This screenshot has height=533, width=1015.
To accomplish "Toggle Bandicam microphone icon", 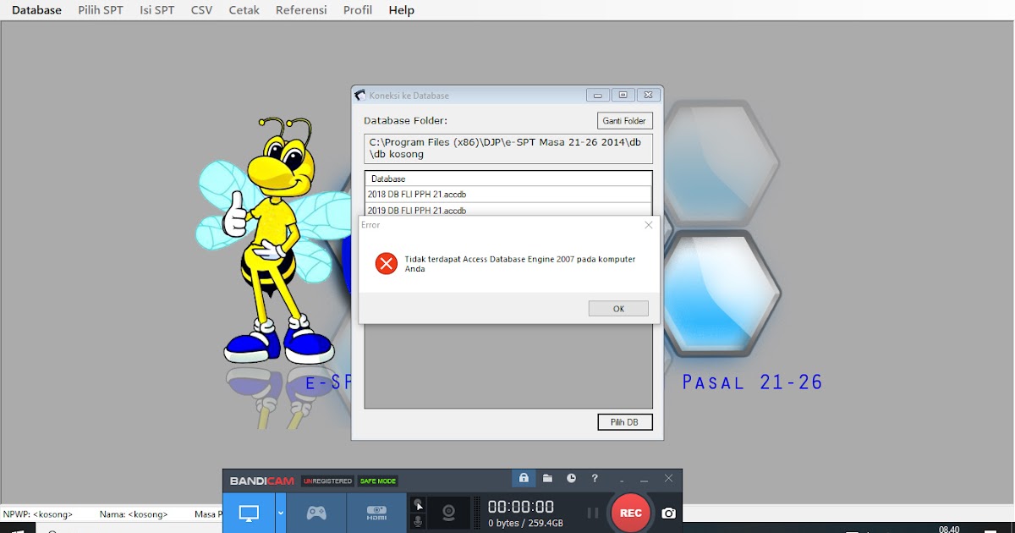I will tap(418, 521).
